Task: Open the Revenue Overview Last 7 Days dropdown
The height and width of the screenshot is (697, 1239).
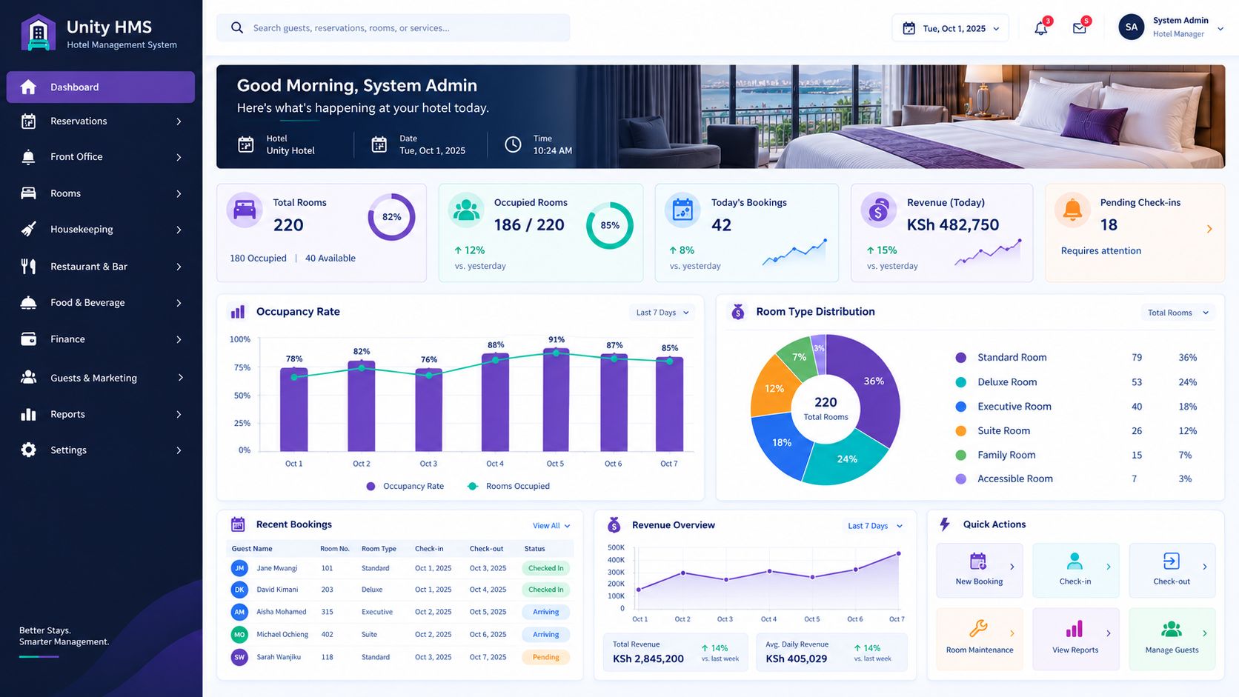Action: pos(875,526)
